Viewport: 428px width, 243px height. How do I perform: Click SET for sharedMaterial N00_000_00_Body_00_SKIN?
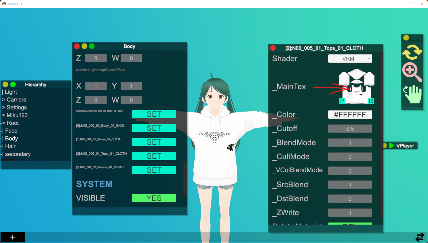pos(154,114)
